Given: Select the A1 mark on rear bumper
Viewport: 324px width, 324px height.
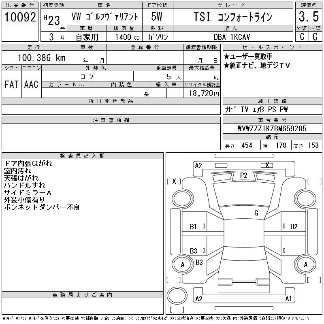Looking at the screenshot, I should click(288, 298).
